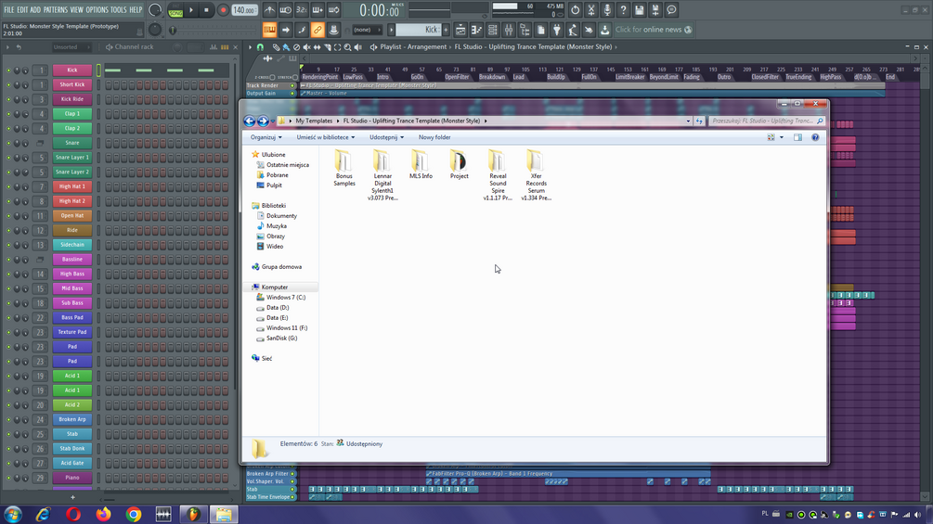This screenshot has width=933, height=524.
Task: Open Organizuj dropdown in Explorer window
Action: [x=266, y=137]
